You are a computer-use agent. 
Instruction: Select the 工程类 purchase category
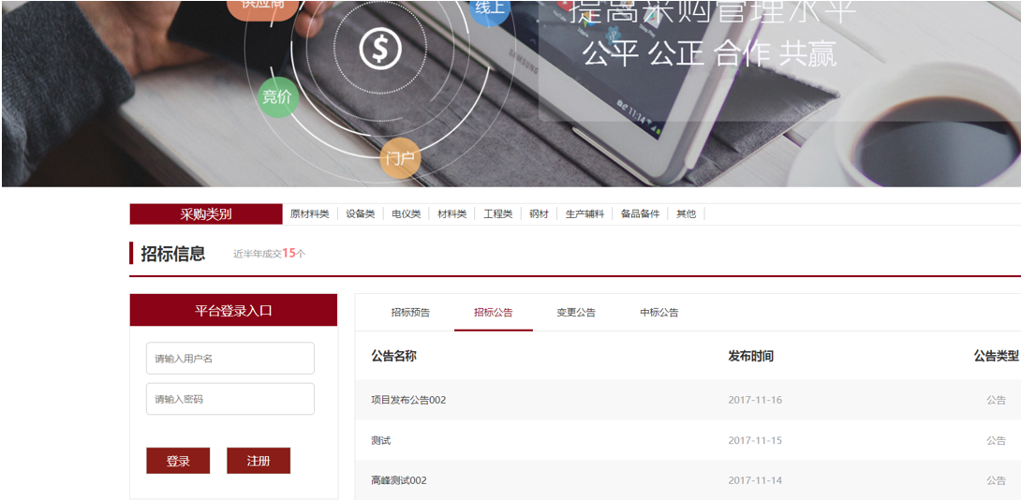[497, 214]
